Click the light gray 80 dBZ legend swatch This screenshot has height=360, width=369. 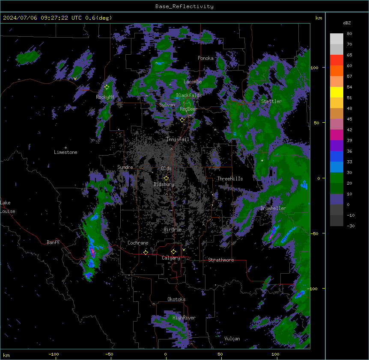point(336,39)
